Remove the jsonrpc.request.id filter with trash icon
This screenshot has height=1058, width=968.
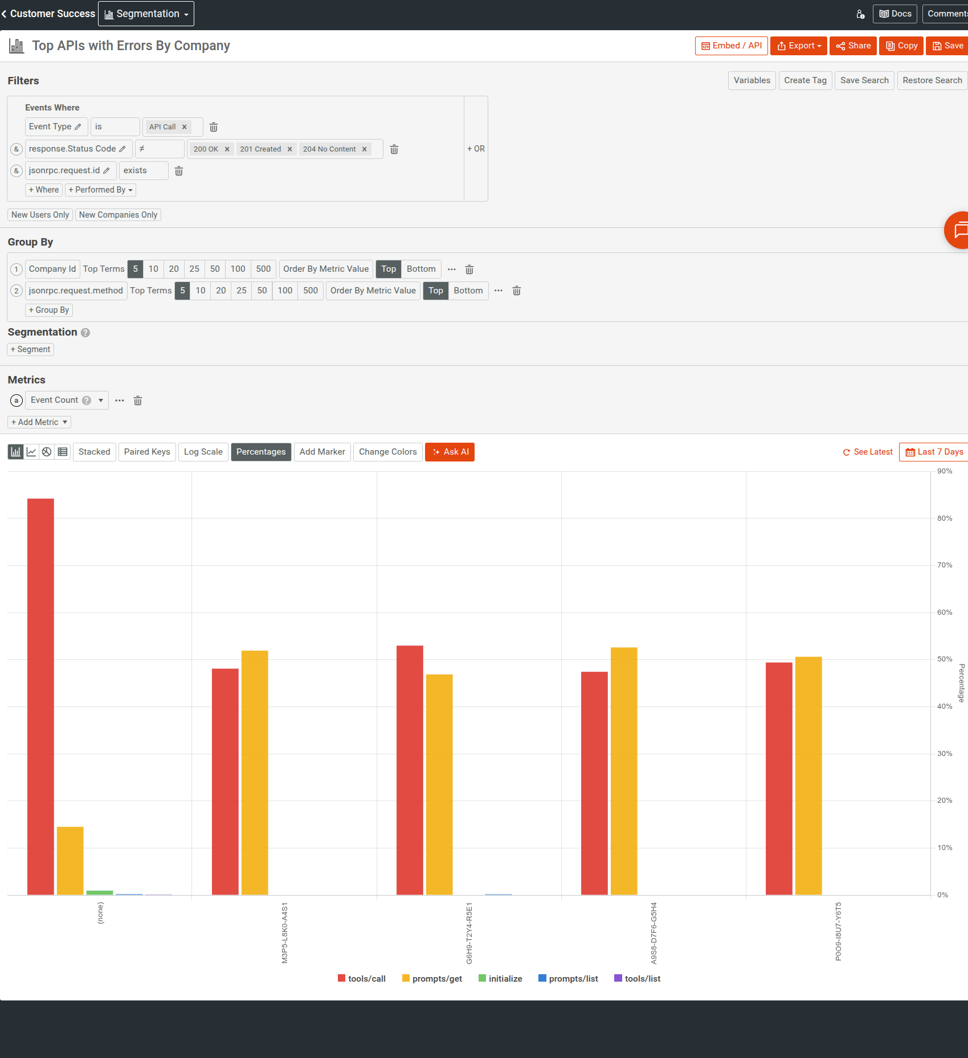click(178, 170)
